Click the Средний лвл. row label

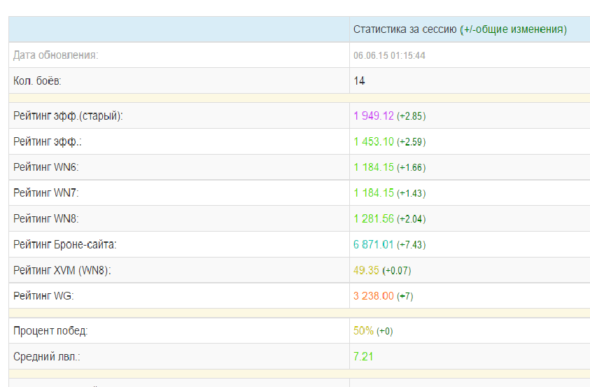point(47,356)
